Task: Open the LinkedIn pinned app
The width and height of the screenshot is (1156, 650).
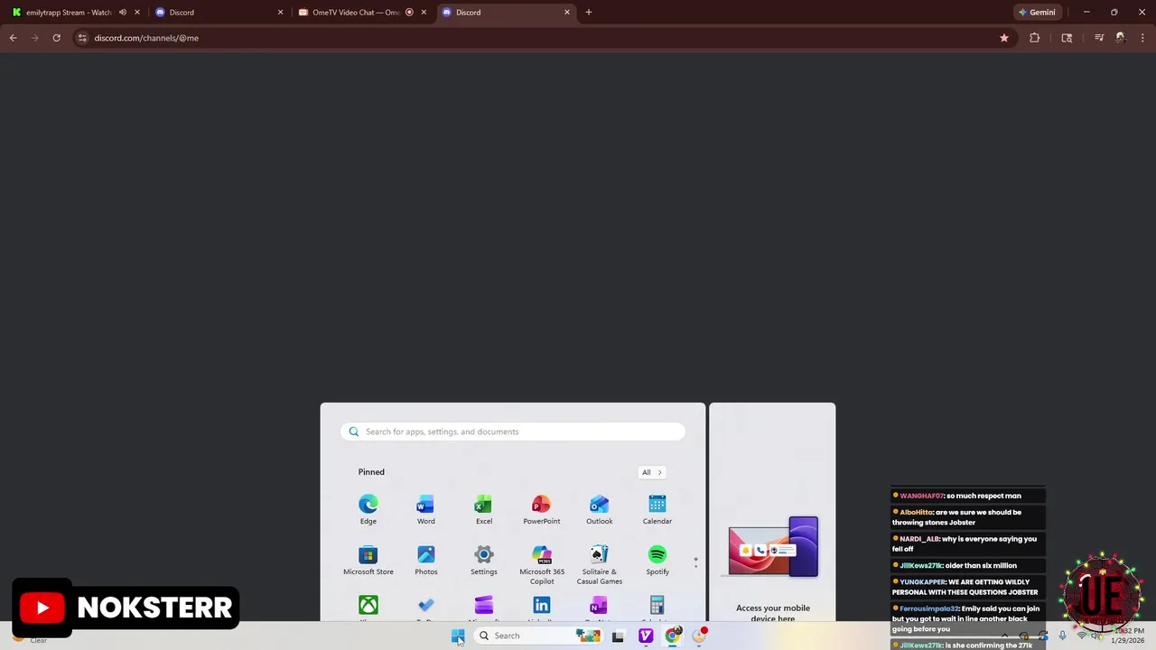Action: point(541,608)
